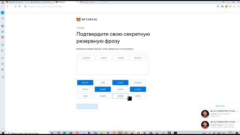Open Settings gear in Opera sidebar

click(3, 69)
